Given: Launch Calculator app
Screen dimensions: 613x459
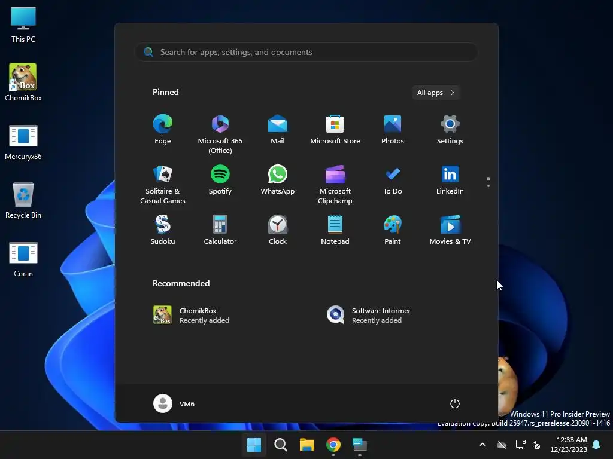Looking at the screenshot, I should click(x=220, y=230).
